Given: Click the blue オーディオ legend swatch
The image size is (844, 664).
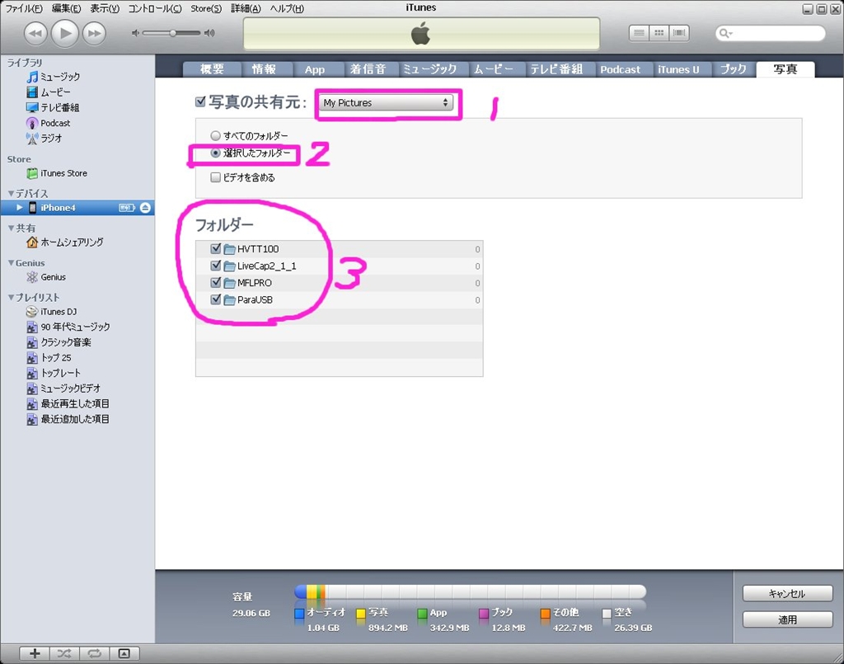Looking at the screenshot, I should coord(299,614).
